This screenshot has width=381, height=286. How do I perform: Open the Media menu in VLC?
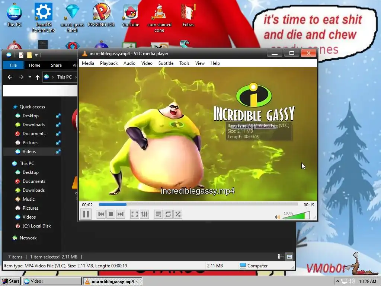coord(88,63)
